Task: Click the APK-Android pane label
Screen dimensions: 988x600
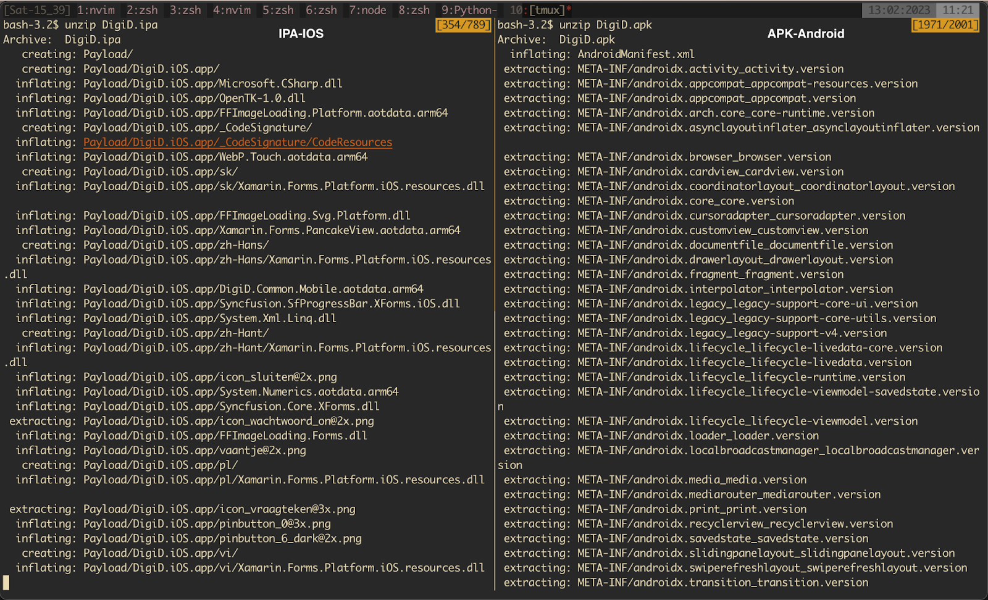Action: click(805, 34)
